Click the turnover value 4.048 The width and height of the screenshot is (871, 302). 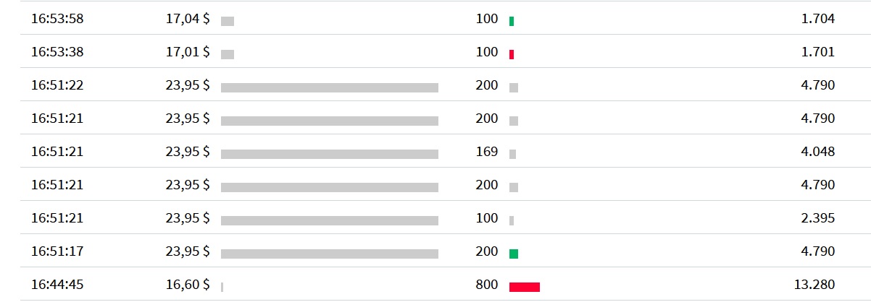(818, 152)
